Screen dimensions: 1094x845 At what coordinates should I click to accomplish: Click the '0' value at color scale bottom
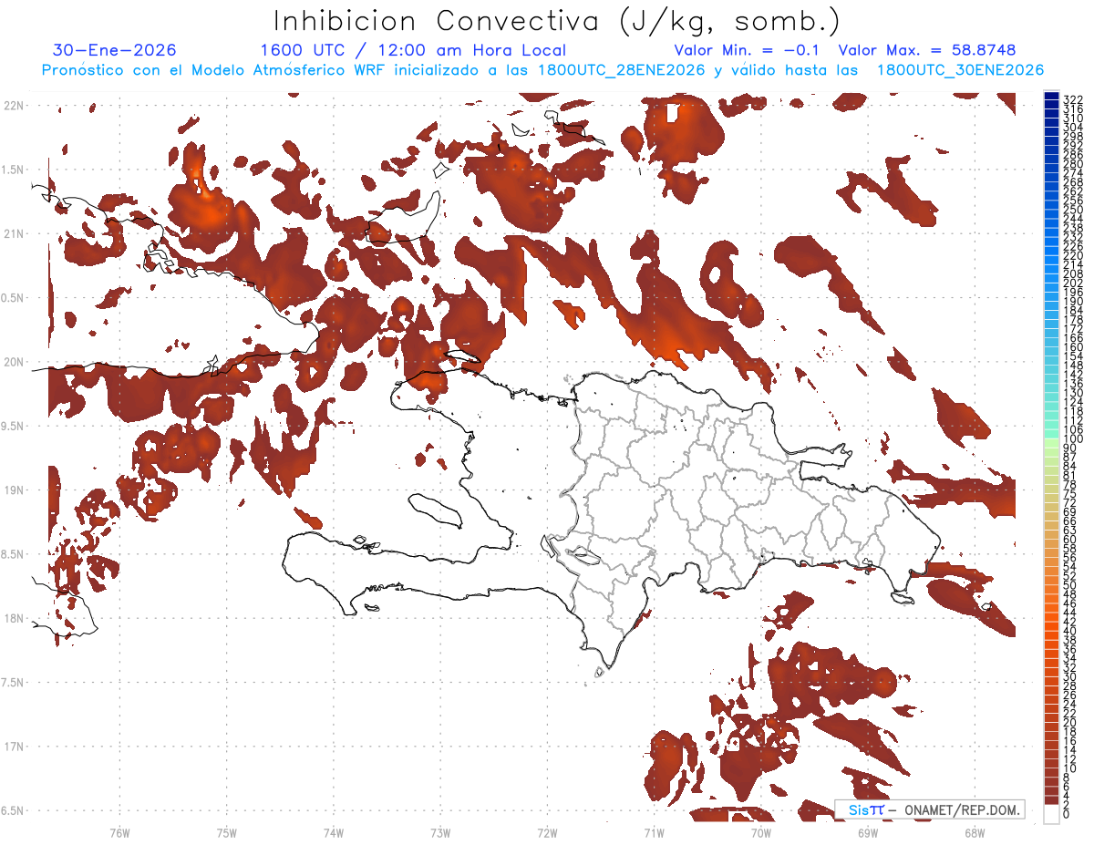click(x=1067, y=814)
